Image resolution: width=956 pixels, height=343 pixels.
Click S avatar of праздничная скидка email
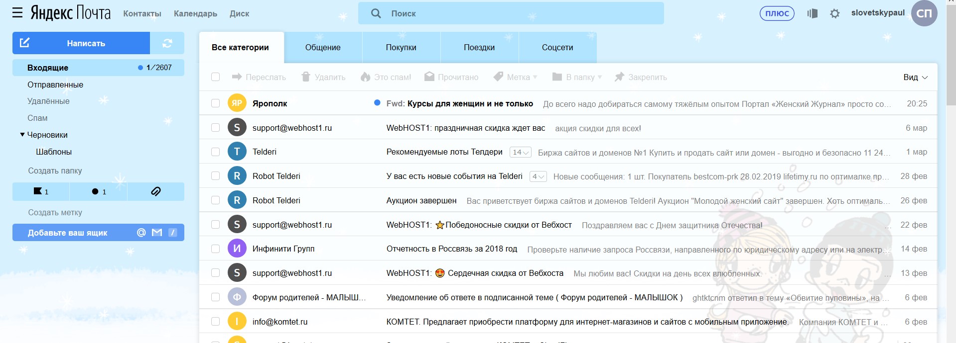(x=237, y=128)
